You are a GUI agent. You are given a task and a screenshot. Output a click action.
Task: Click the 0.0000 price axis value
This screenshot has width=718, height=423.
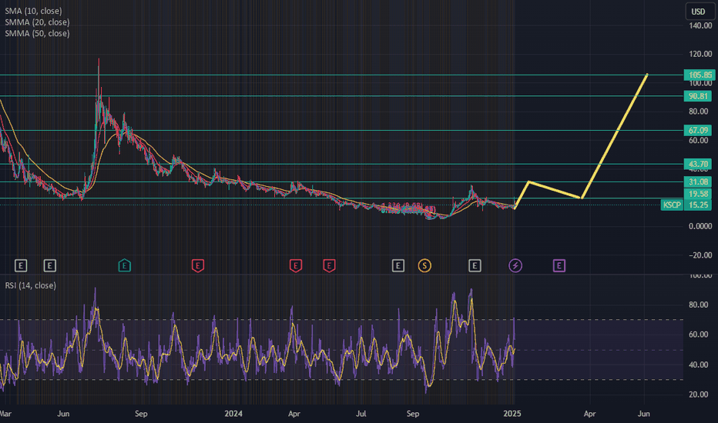[700, 226]
